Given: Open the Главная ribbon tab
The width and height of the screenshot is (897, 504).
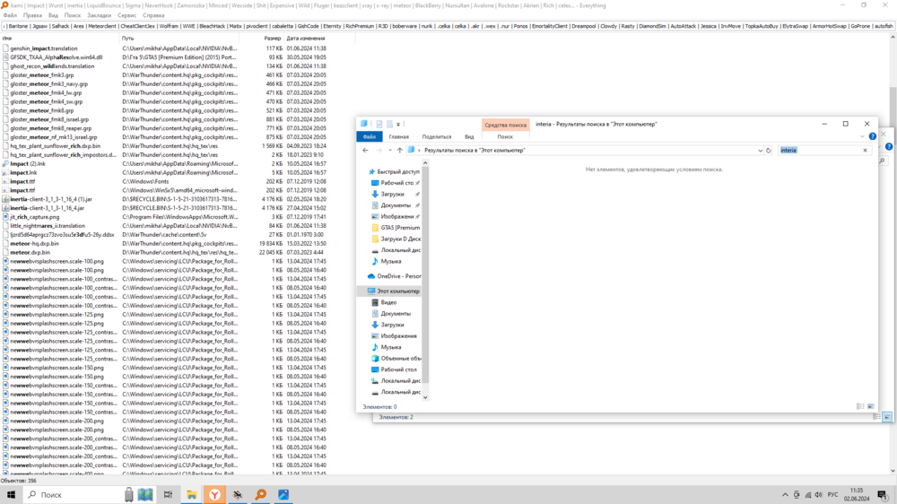Looking at the screenshot, I should [x=399, y=136].
